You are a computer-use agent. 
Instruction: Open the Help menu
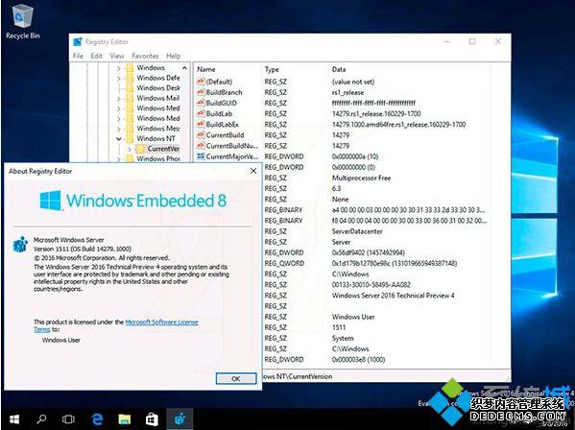[173, 56]
